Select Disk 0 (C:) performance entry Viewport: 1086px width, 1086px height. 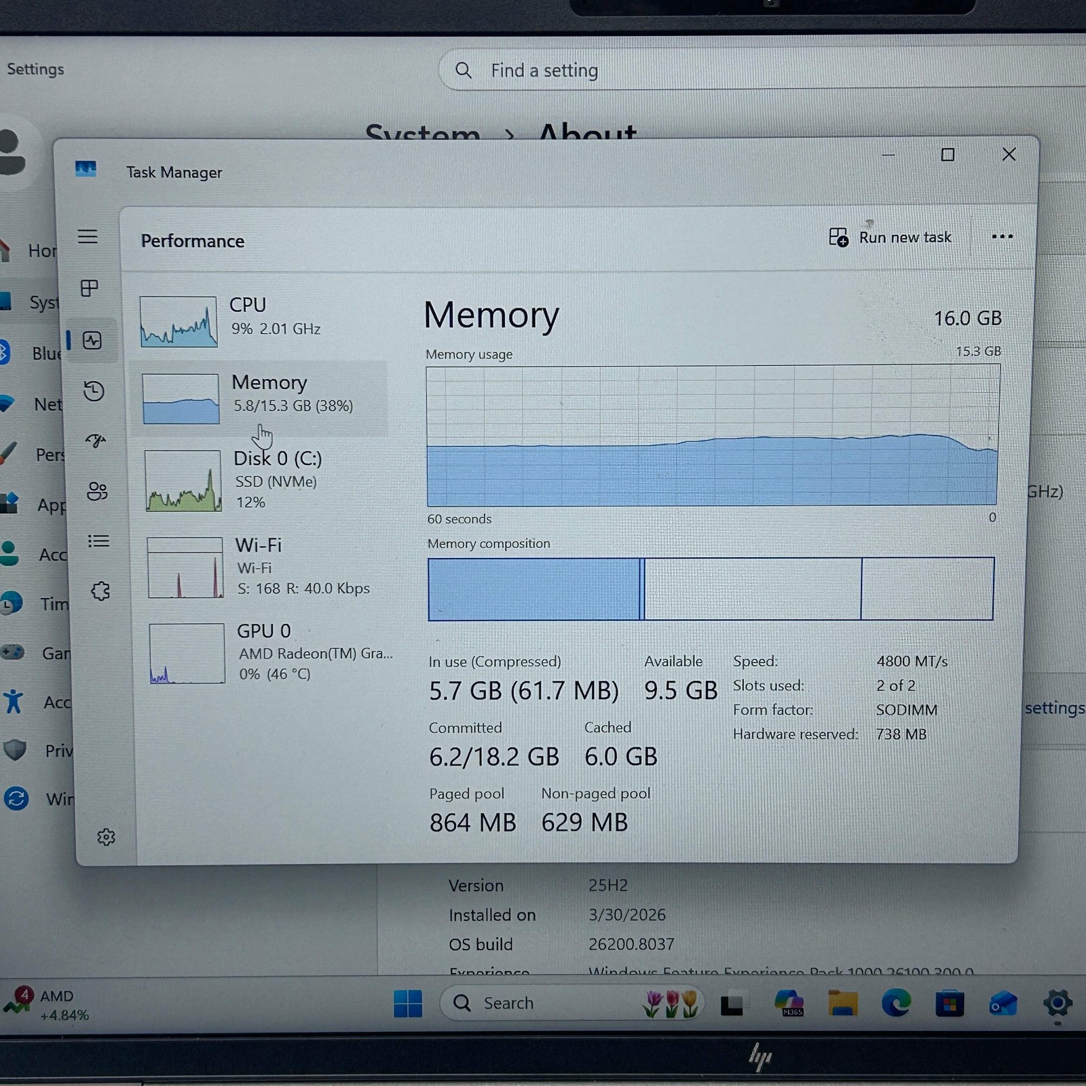(x=263, y=480)
